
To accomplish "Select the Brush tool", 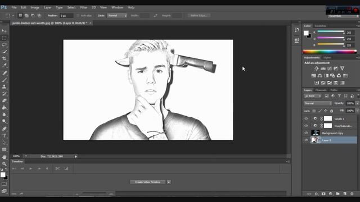I will click(4, 80).
